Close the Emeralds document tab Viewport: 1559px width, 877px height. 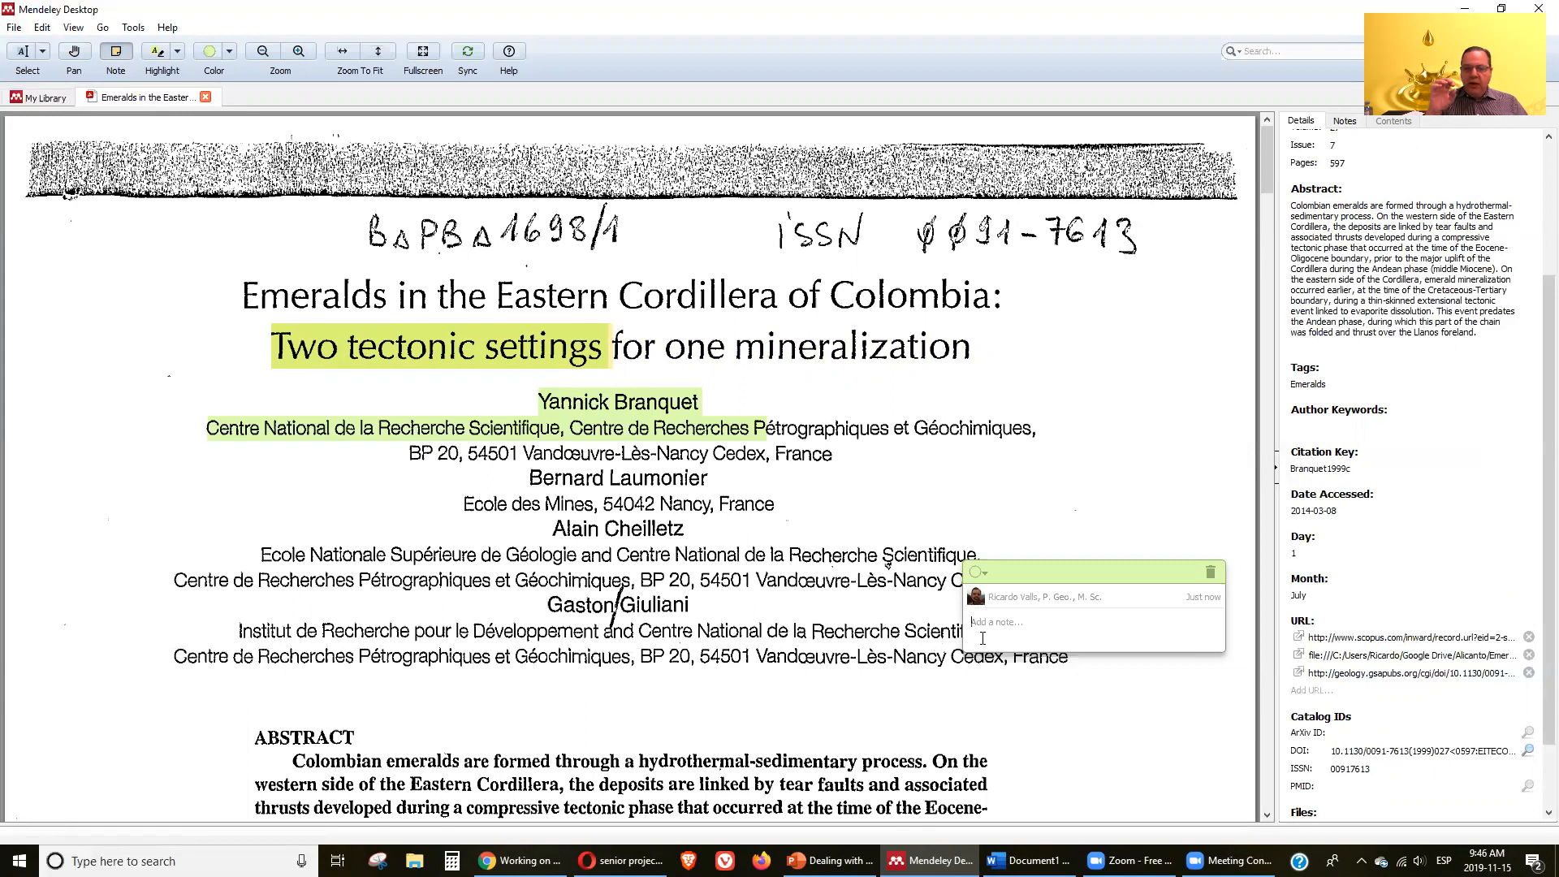pos(205,97)
